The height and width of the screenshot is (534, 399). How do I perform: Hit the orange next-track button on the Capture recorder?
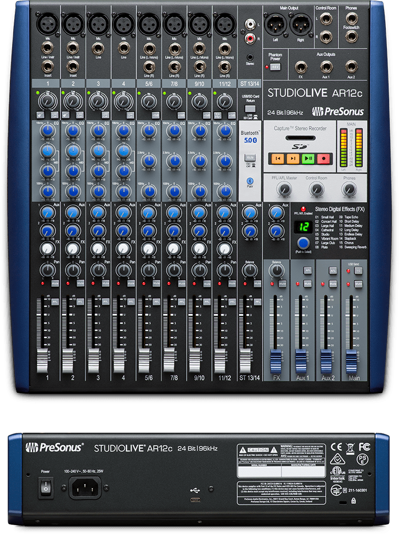[x=293, y=159]
